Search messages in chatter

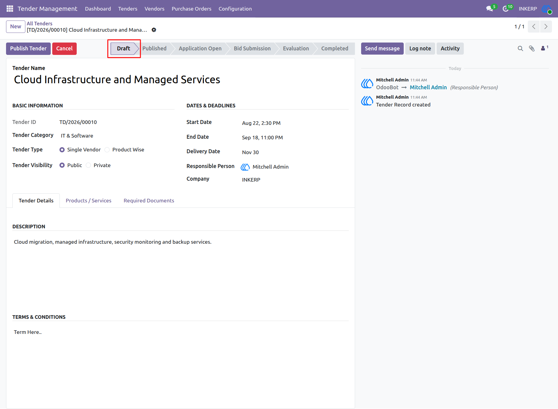tap(520, 49)
